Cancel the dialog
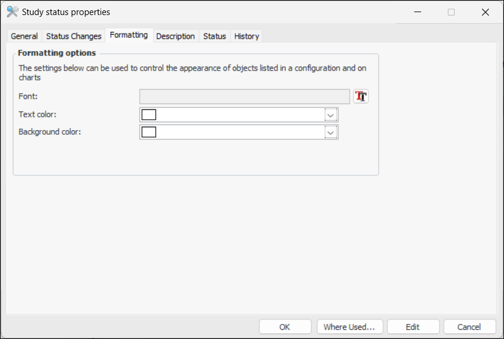The width and height of the screenshot is (504, 339). [469, 327]
